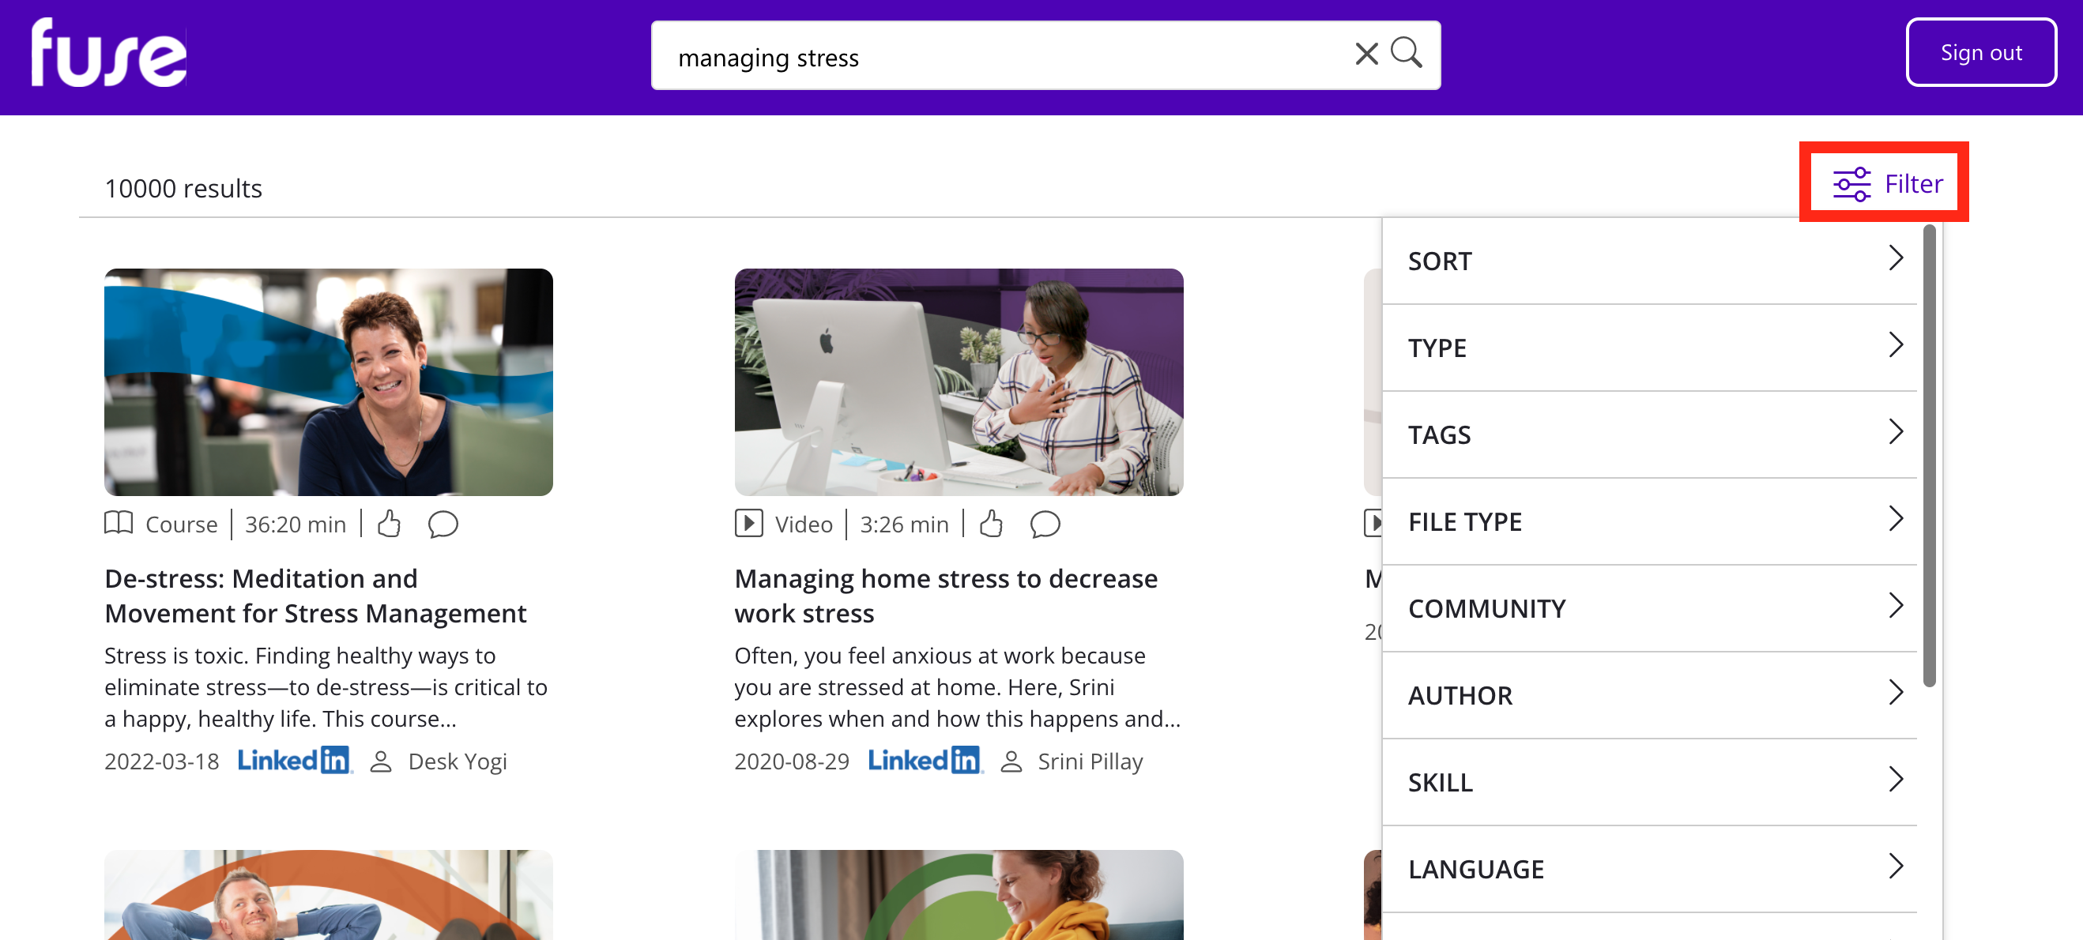Click the Fuse logo

pyautogui.click(x=108, y=53)
